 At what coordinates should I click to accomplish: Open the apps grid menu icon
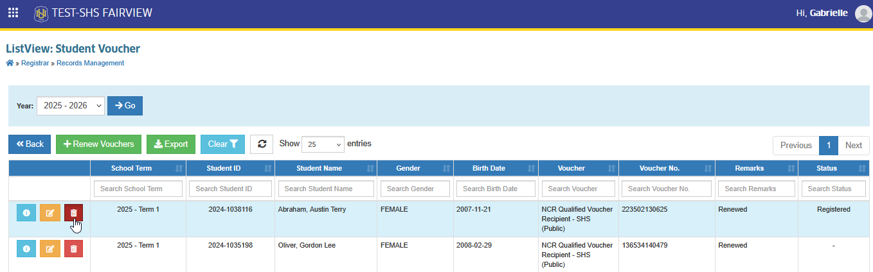pyautogui.click(x=13, y=13)
